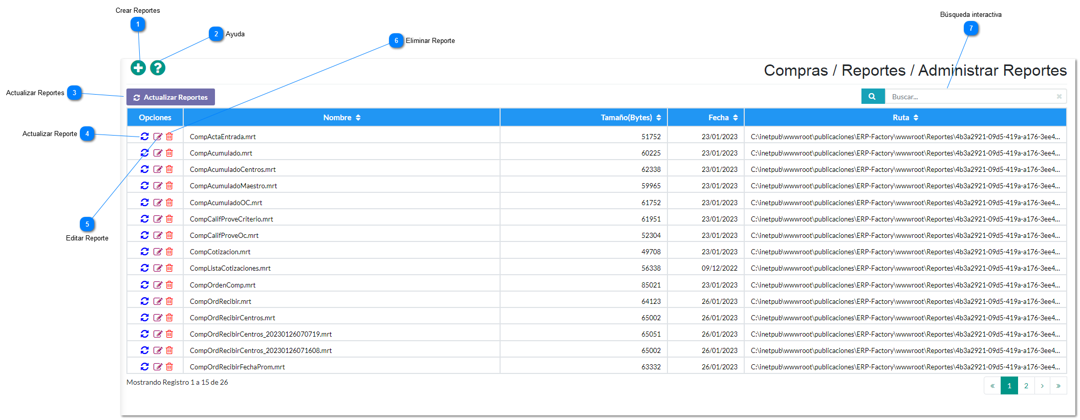The image size is (1080, 420).
Task: Refresh the CompCalifProveCriterio.mrt report
Action: click(145, 219)
